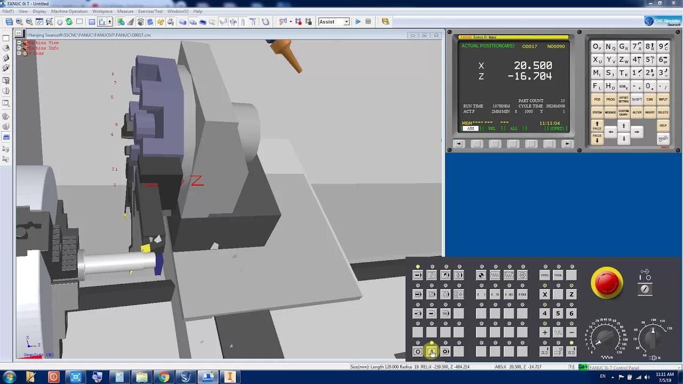Image resolution: width=683 pixels, height=384 pixels.
Task: Click the blue play button in toolbar
Action: click(358, 22)
